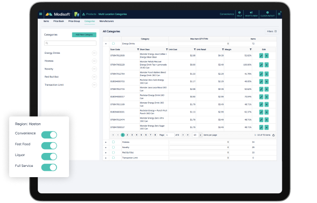Open the app grid menu icon
This screenshot has height=203, width=317.
click(x=40, y=14)
